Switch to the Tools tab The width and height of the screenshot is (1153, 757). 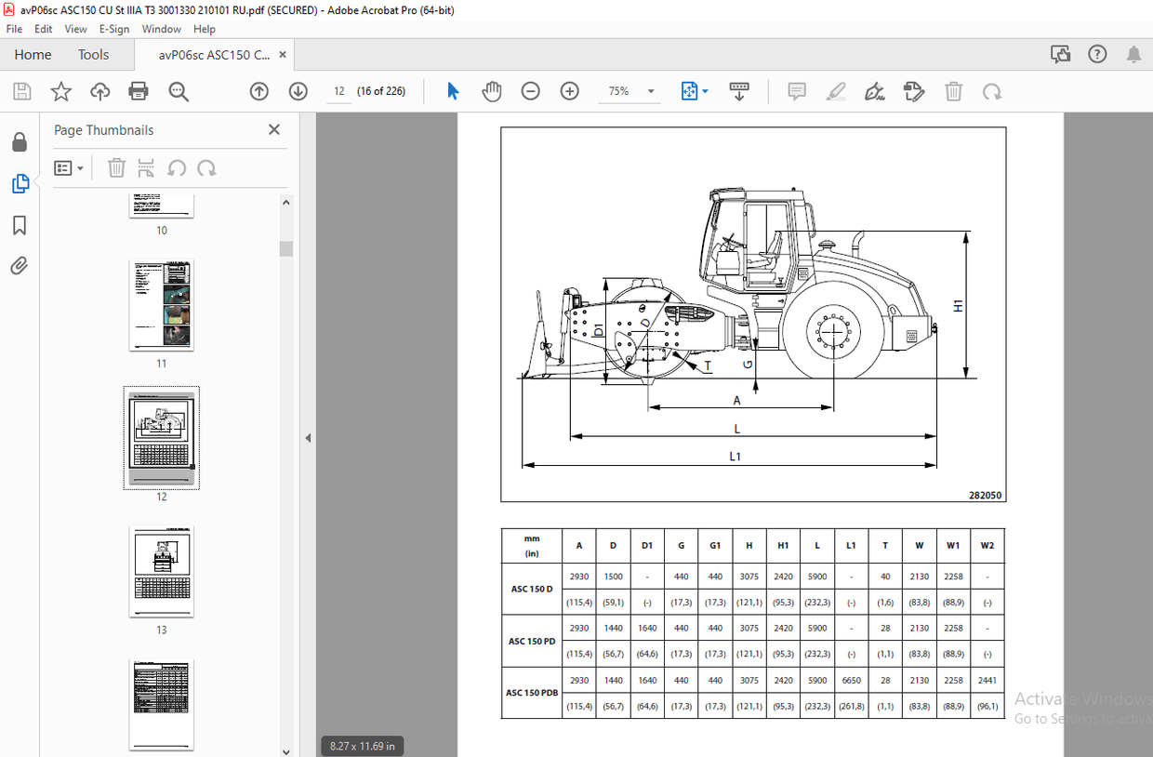(93, 55)
